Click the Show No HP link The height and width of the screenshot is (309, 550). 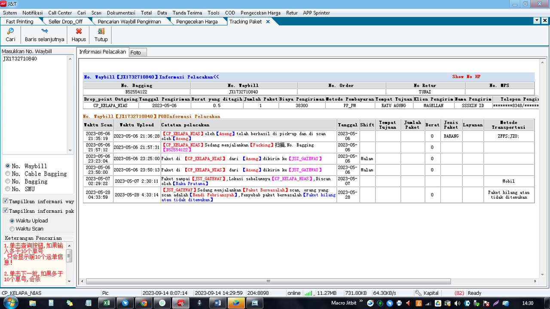coord(466,77)
